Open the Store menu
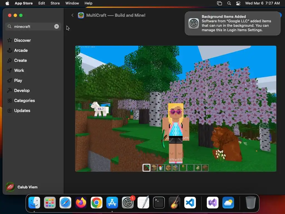 click(55, 3)
